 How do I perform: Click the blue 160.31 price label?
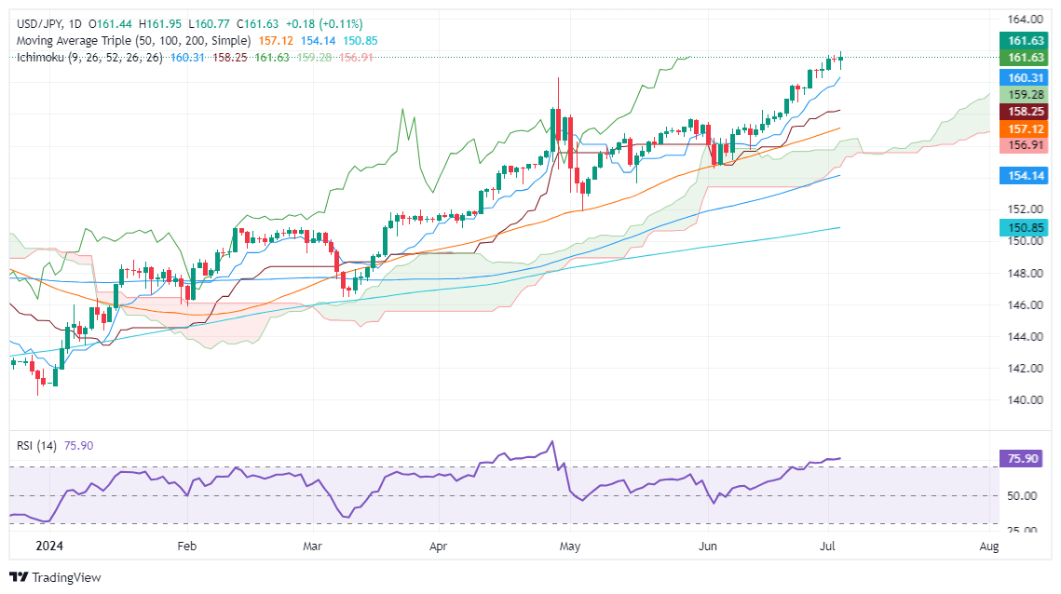coord(1024,78)
